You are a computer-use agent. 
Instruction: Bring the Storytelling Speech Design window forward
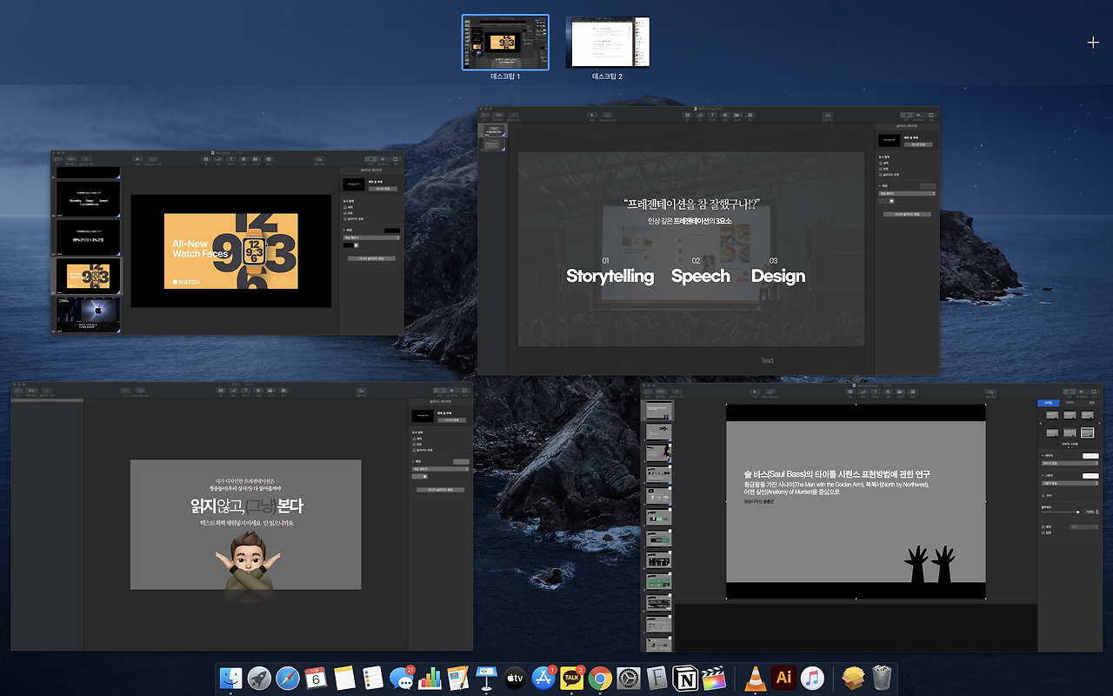(x=708, y=241)
